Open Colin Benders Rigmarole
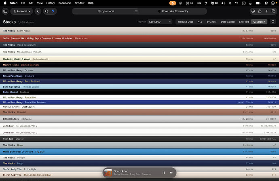 pos(139,119)
